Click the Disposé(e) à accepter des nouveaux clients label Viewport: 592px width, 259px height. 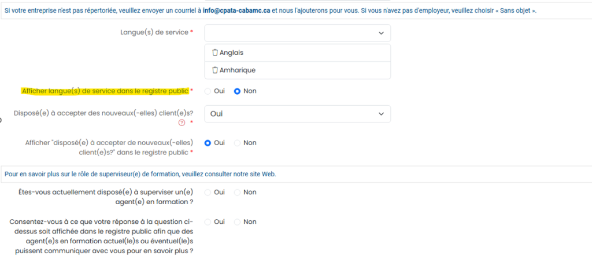click(103, 113)
